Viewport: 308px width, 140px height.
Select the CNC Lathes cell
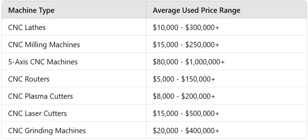(74, 27)
